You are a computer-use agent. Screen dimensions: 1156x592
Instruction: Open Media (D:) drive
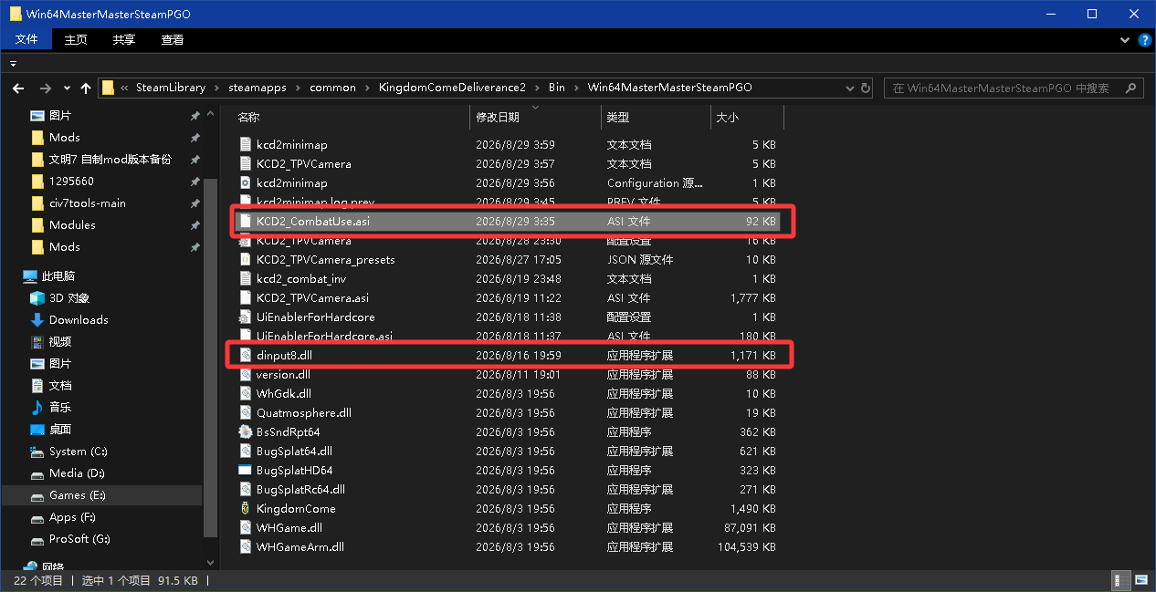79,473
